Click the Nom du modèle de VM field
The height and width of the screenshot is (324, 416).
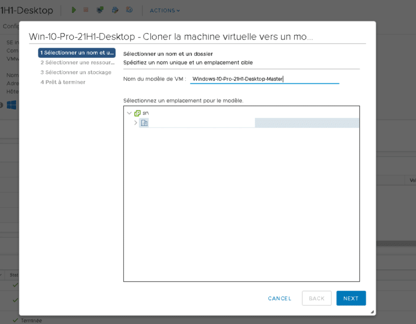(264, 79)
